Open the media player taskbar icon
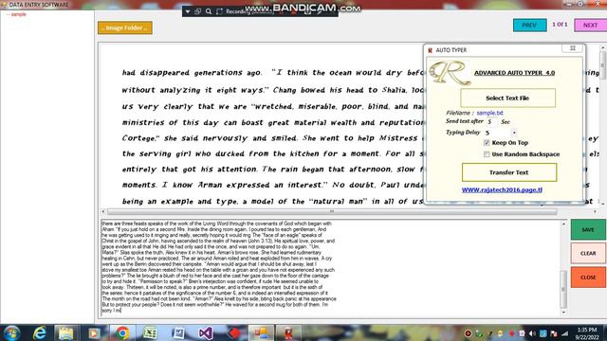Image resolution: width=607 pixels, height=341 pixels. (93, 333)
